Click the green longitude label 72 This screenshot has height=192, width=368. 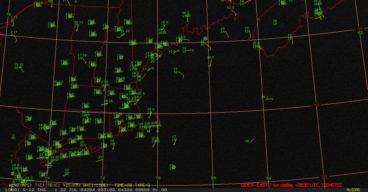[x=103, y=178]
